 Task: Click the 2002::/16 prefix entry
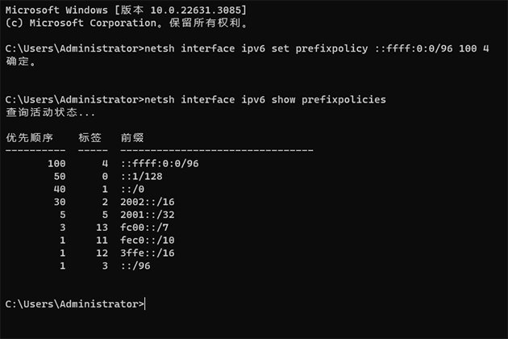click(148, 202)
